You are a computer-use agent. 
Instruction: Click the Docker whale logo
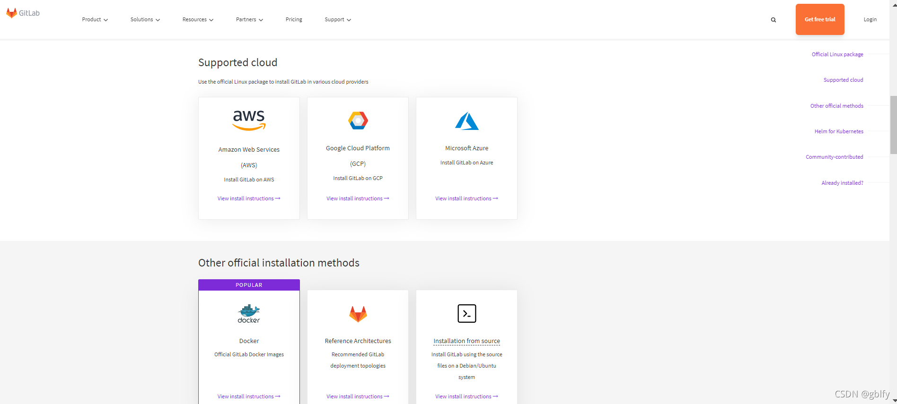click(x=249, y=314)
